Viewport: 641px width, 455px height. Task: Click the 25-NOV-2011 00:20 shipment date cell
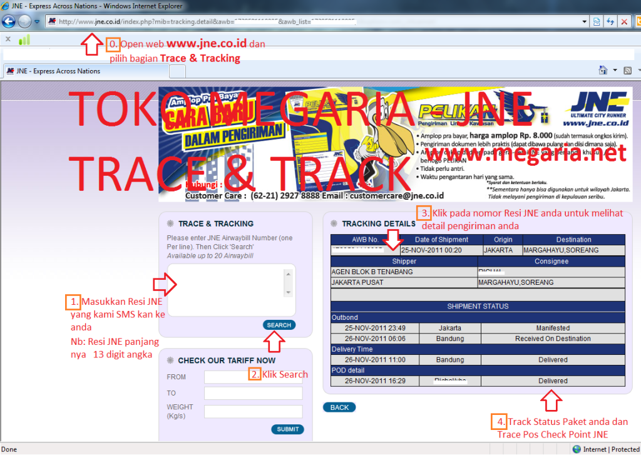tap(441, 250)
